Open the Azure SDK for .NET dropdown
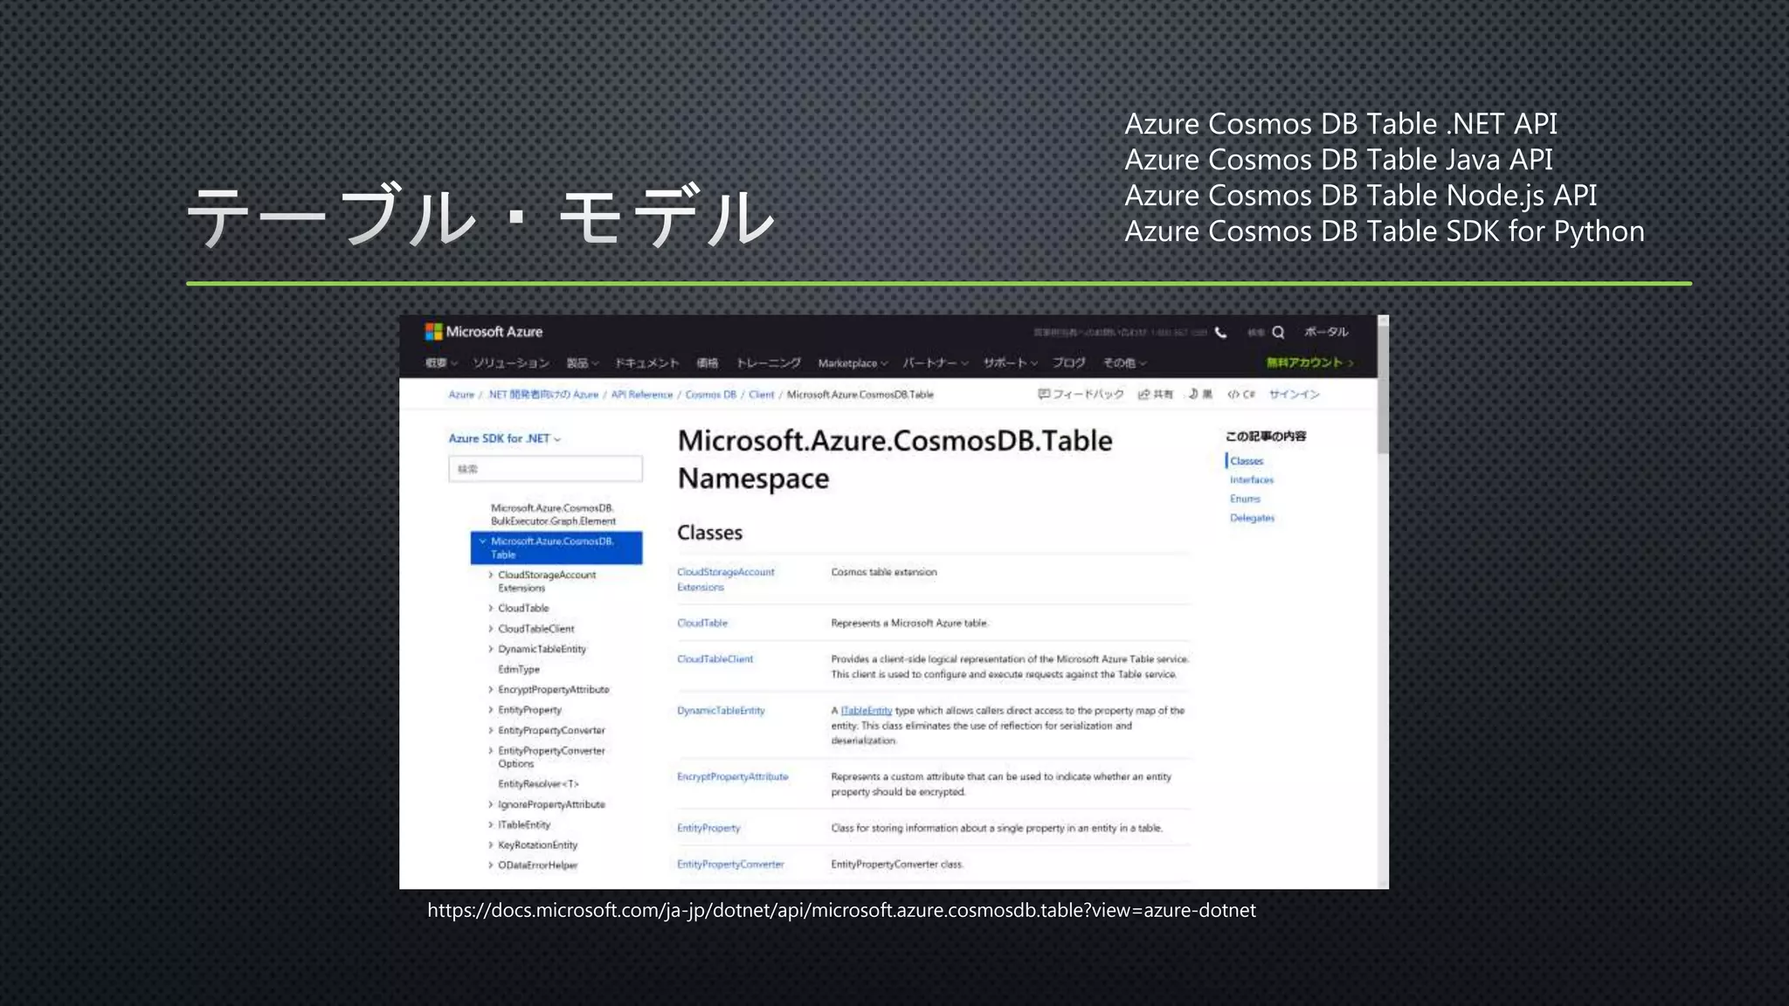 coord(505,438)
